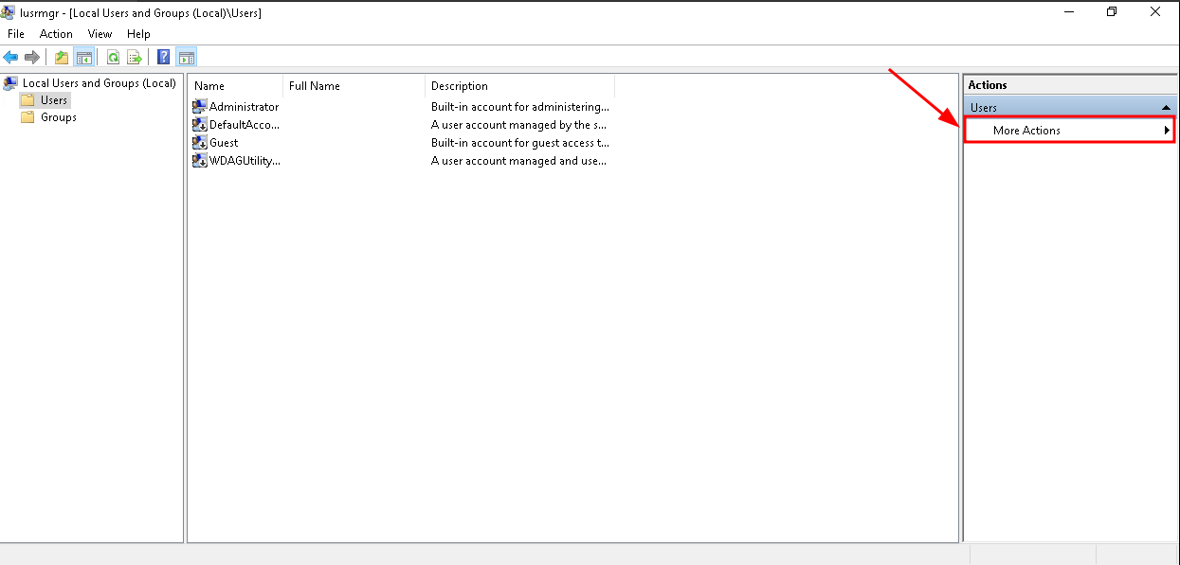Toggle the Show/Hide Console Tree button

(84, 57)
